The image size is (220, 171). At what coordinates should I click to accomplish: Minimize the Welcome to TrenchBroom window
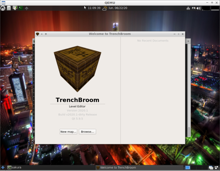click(x=174, y=34)
